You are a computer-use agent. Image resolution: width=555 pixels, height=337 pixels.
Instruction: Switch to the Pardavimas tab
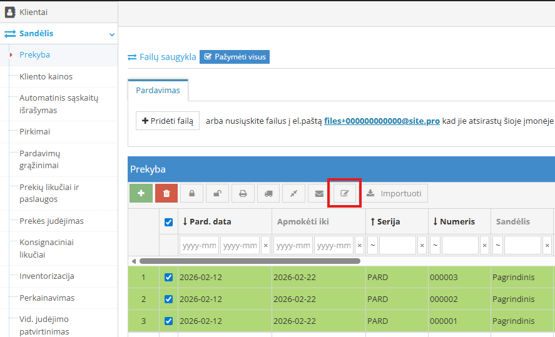(x=158, y=91)
